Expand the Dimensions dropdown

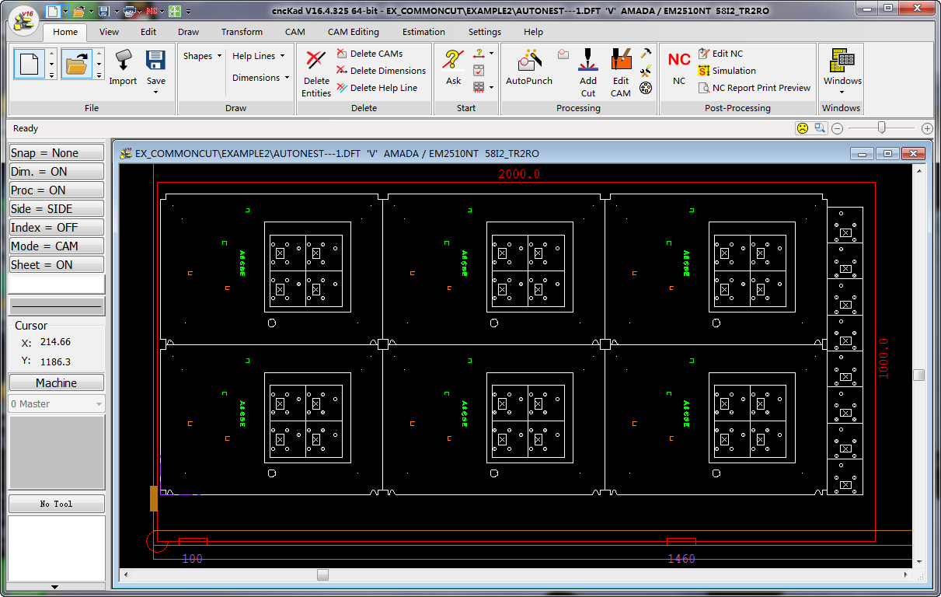pyautogui.click(x=260, y=78)
